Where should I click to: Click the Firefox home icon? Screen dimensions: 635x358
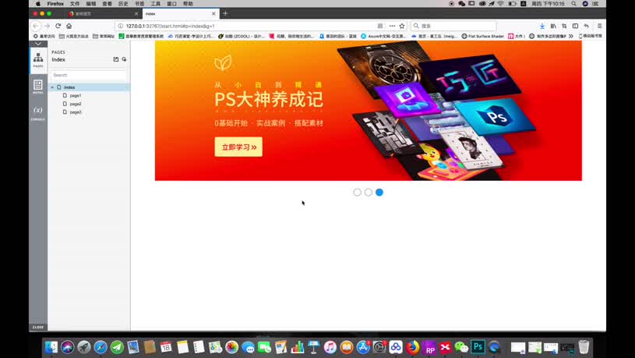(69, 26)
